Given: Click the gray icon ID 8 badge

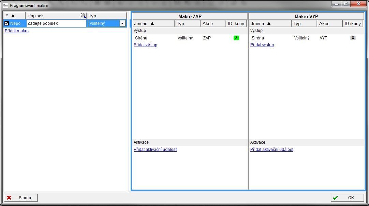Looking at the screenshot, I should (x=353, y=38).
